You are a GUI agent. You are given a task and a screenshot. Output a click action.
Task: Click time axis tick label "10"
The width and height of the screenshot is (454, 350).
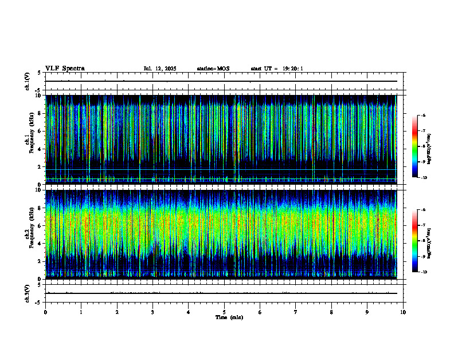tap(403, 312)
